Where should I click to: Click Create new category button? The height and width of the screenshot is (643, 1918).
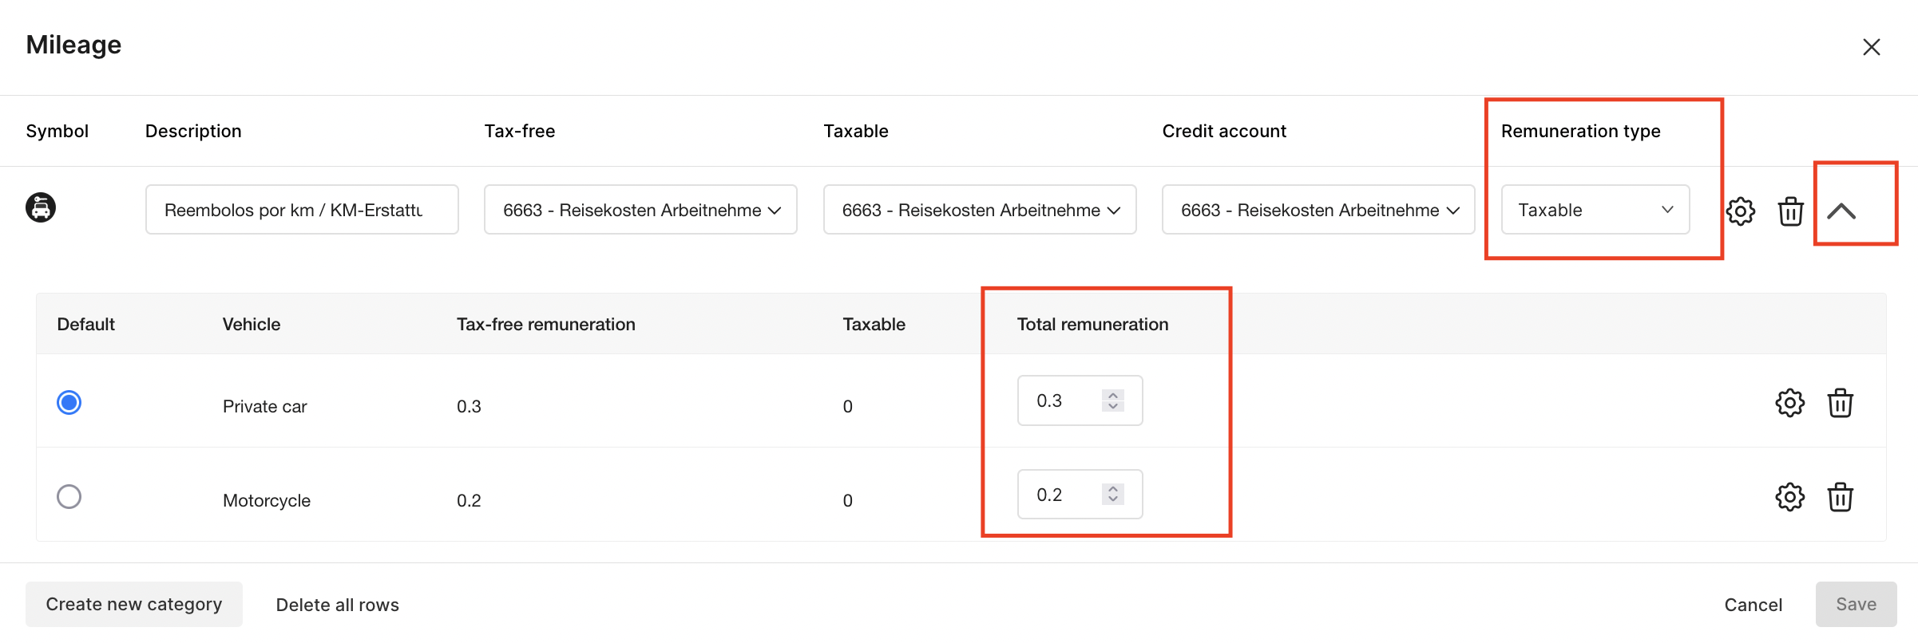point(134,604)
